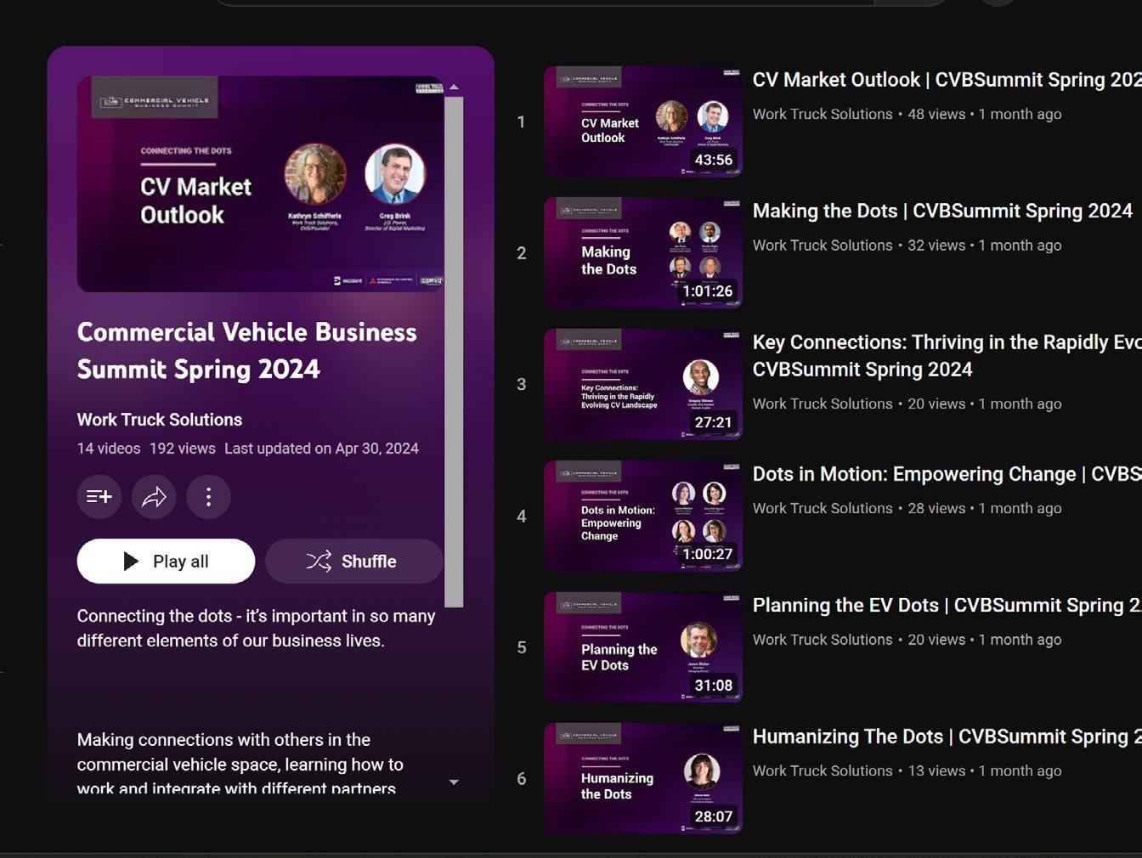Screen dimensions: 1142x858
Task: Shuffle the playlist videos
Action: 354,561
